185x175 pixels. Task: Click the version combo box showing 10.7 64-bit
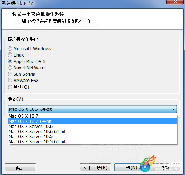point(92,109)
